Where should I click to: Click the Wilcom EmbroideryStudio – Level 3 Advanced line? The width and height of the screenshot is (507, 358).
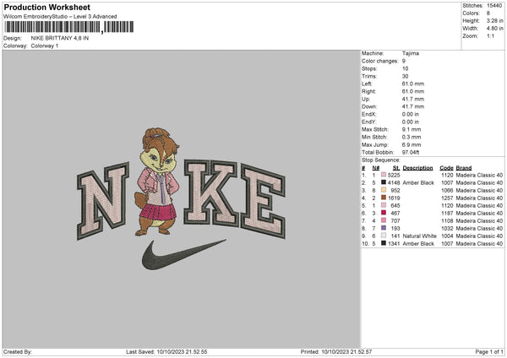pyautogui.click(x=60, y=17)
